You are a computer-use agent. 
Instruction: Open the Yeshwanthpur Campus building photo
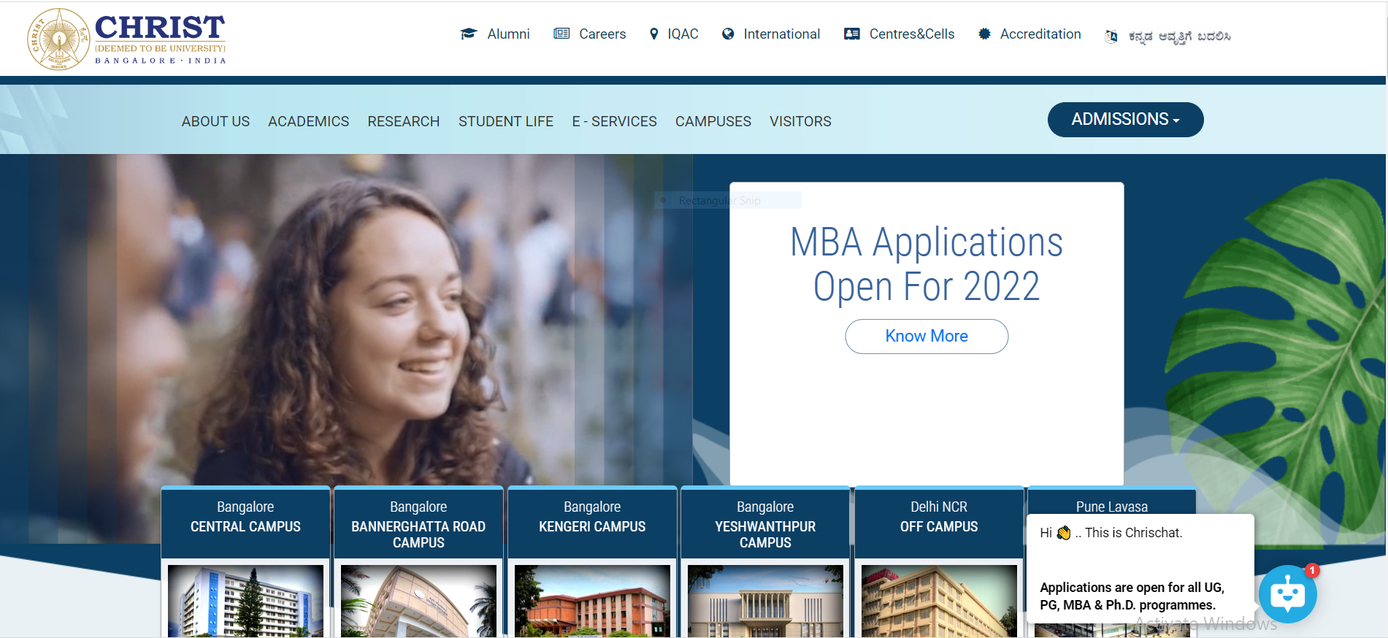point(765,601)
